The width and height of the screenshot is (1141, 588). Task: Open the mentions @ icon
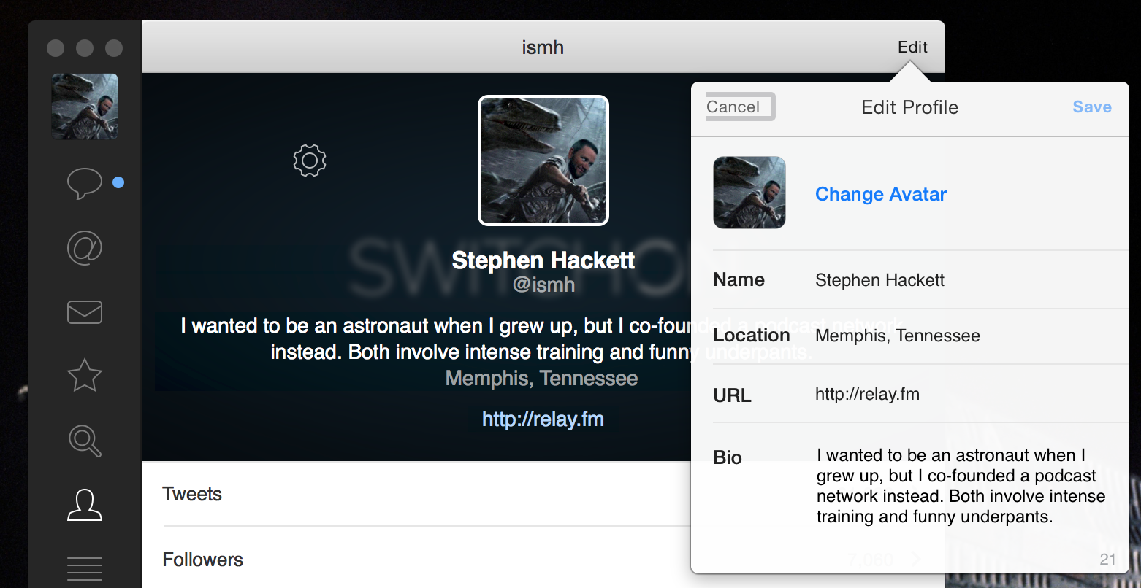click(x=85, y=248)
